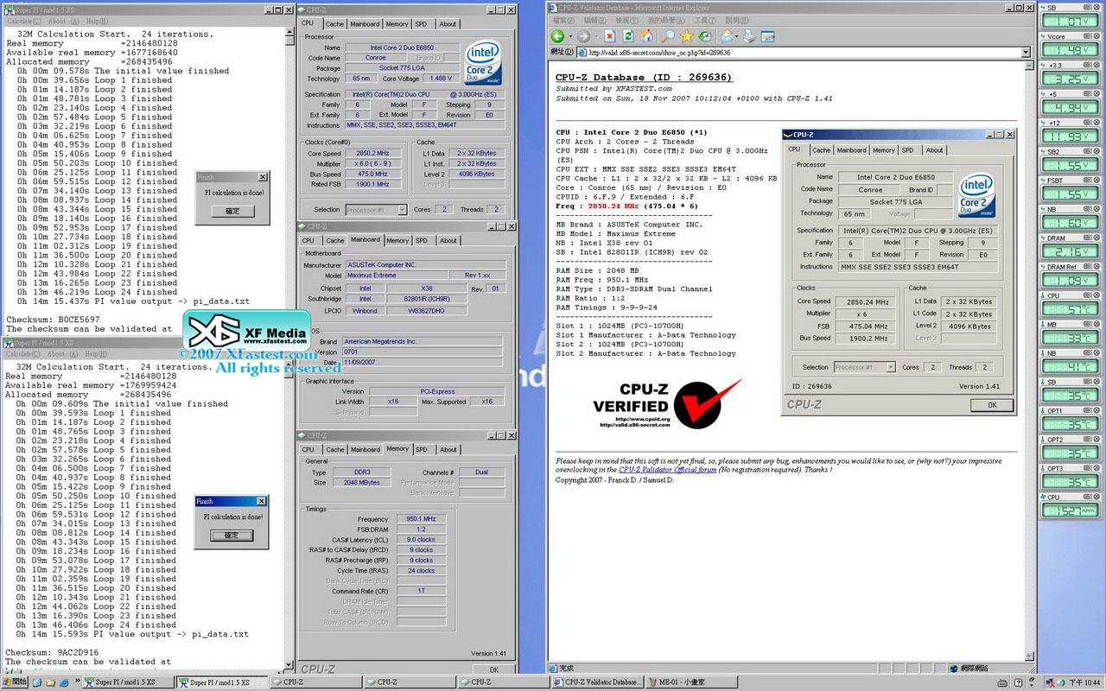This screenshot has width=1106, height=691.
Task: Click the Forward arrow in Internet Explorer
Action: 583,36
